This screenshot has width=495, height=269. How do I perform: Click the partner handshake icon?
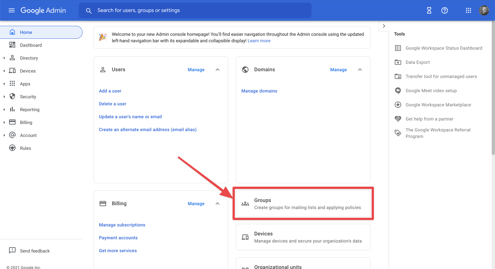click(x=398, y=119)
